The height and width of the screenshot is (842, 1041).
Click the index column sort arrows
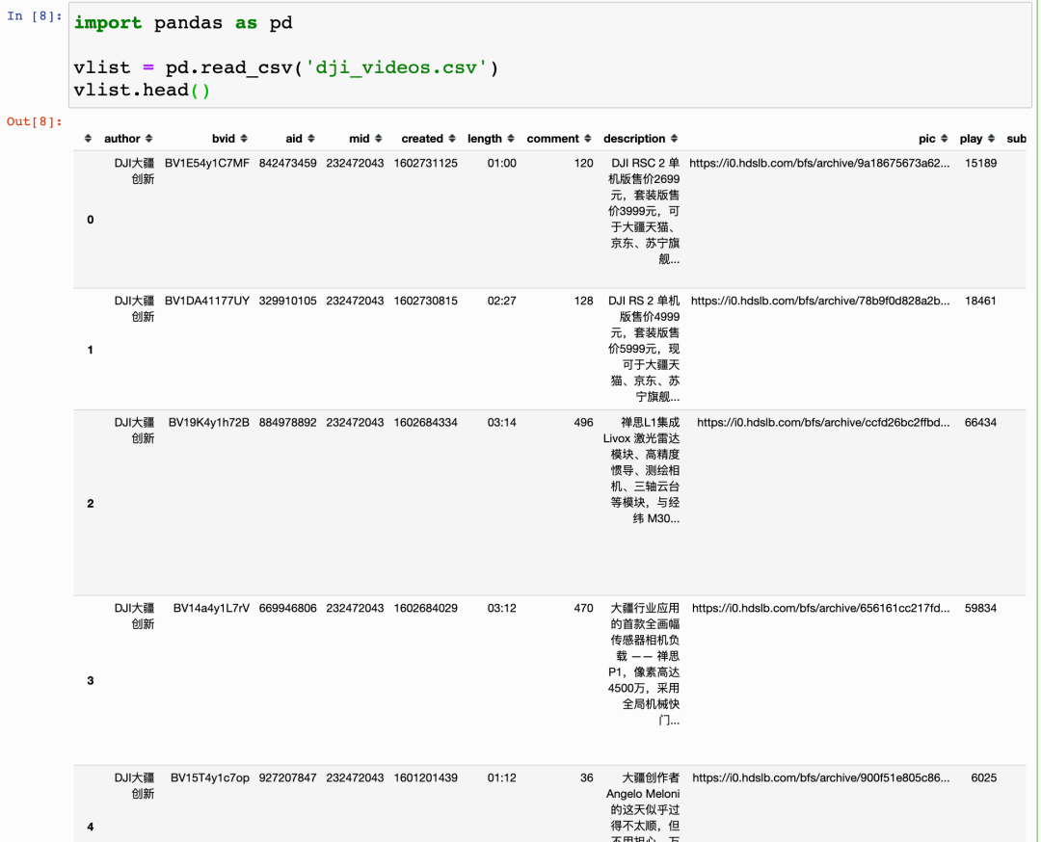(88, 139)
